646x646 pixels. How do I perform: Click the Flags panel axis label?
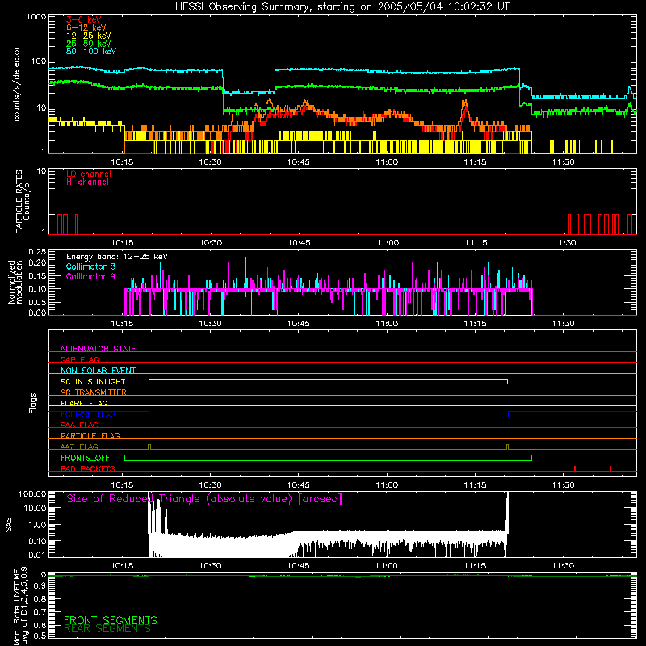tap(33, 403)
